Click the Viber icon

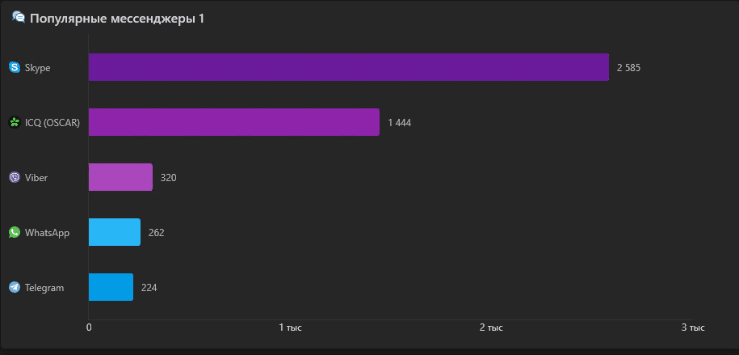[x=15, y=178]
